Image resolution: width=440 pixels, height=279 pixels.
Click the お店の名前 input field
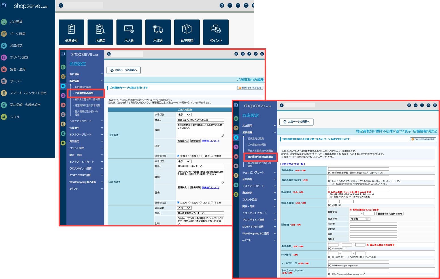(x=359, y=169)
